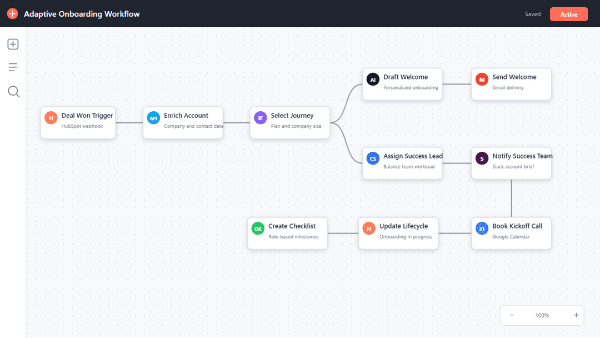Viewport: 600px width, 338px height.
Task: Click the Onboarding in progress subtitle
Action: pos(406,237)
